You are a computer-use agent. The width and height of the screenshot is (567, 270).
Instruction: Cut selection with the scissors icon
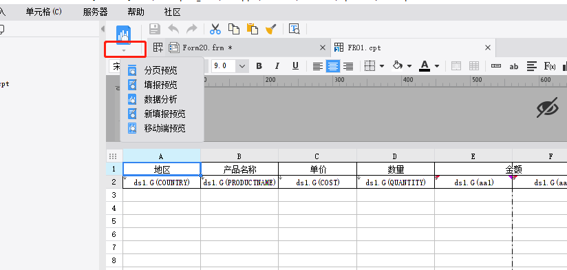click(215, 29)
